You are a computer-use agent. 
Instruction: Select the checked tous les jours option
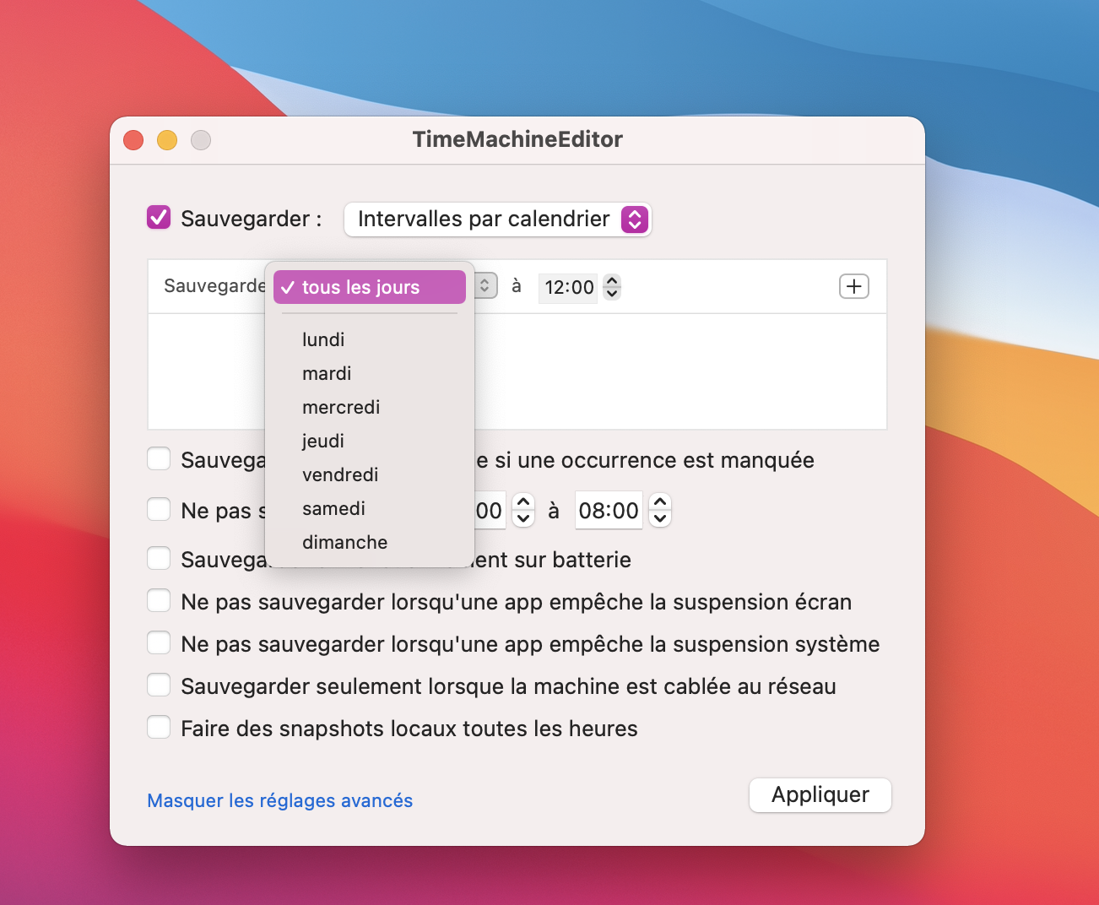pos(369,287)
